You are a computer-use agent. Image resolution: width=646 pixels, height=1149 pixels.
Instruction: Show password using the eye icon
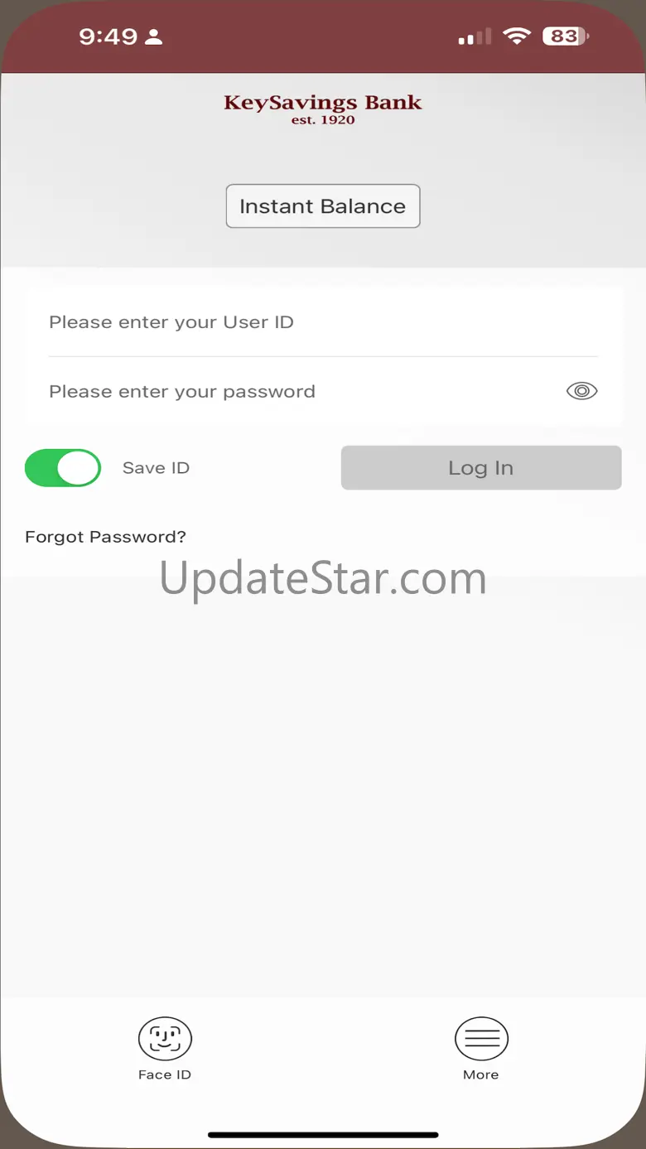point(581,391)
